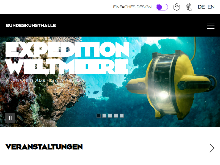Image resolution: width=220 pixels, height=165 pixels.
Task: Switch language to EN
Action: tap(211, 7)
